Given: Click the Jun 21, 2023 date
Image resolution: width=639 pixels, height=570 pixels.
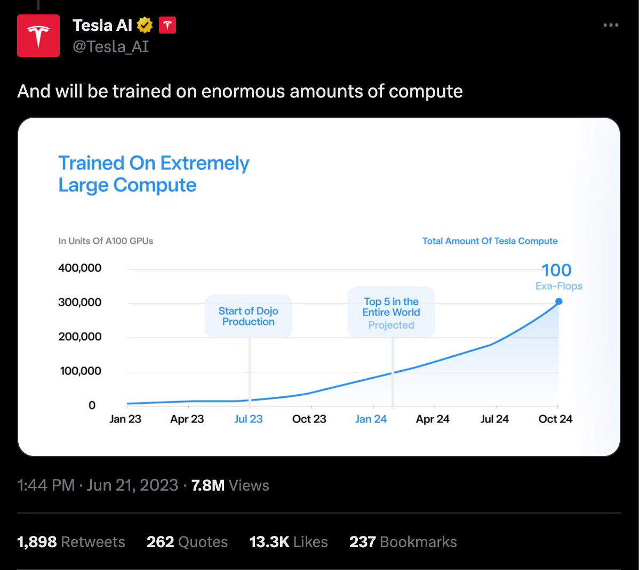Looking at the screenshot, I should 132,485.
